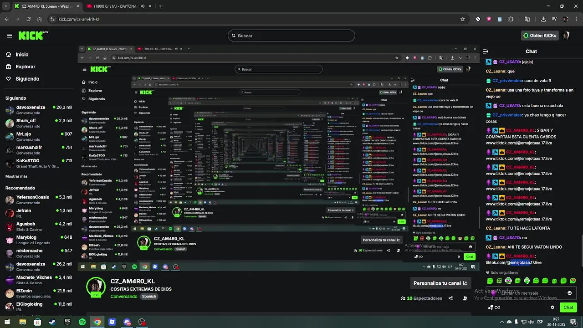Viewport: 583px width, 328px height.
Task: Open Machete_Vilches recommended channel
Action: click(x=39, y=280)
